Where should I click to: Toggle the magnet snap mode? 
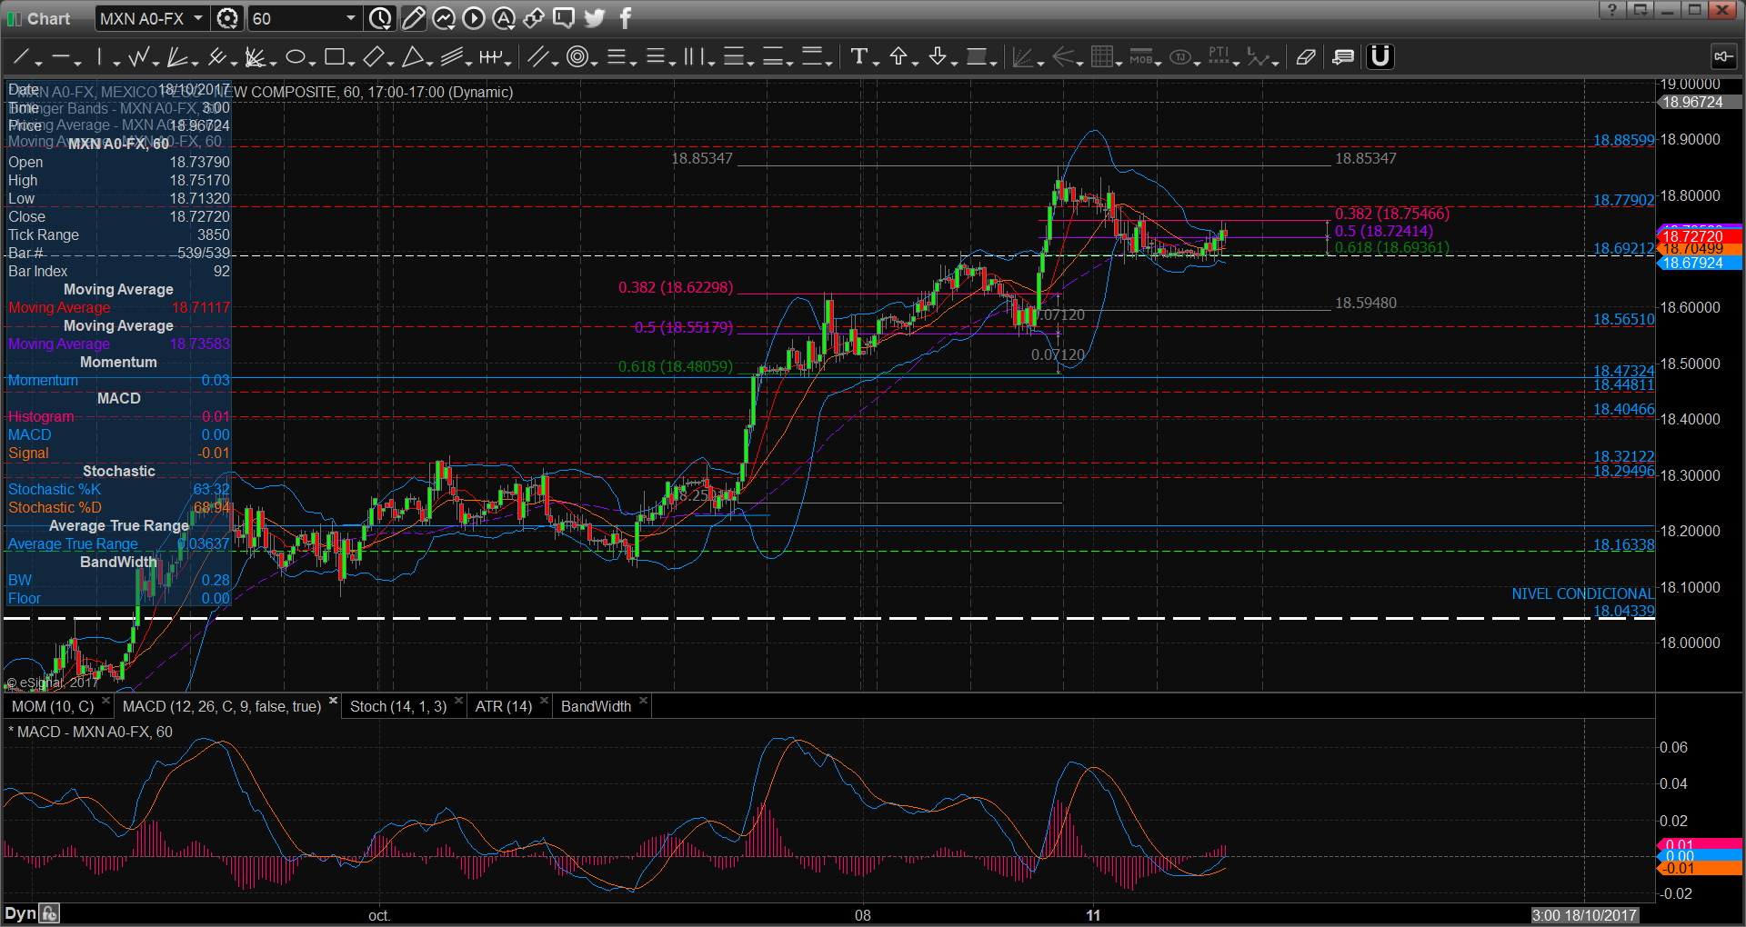pyautogui.click(x=1380, y=56)
